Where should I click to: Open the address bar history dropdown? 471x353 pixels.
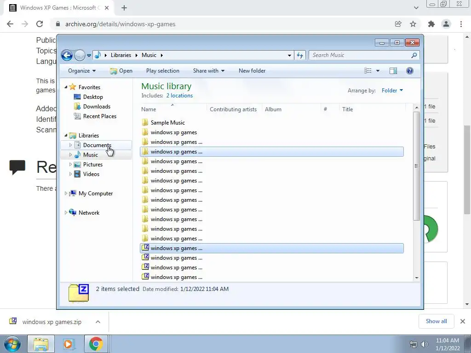pos(289,55)
